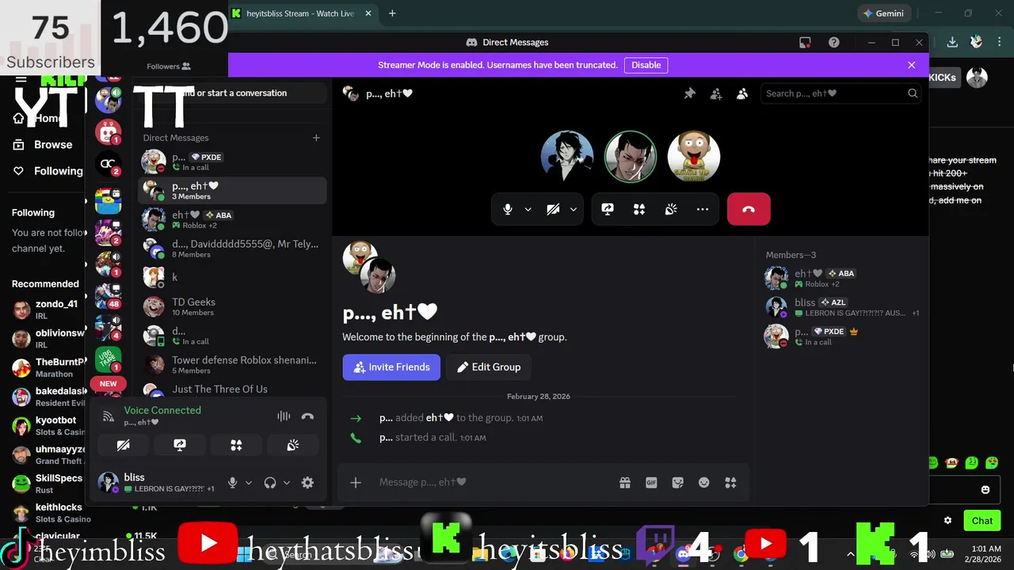Open attachment plus button in message bar

(x=356, y=482)
